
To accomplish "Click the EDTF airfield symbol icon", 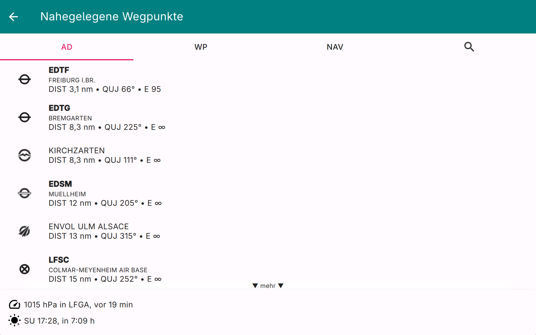I will tap(25, 80).
